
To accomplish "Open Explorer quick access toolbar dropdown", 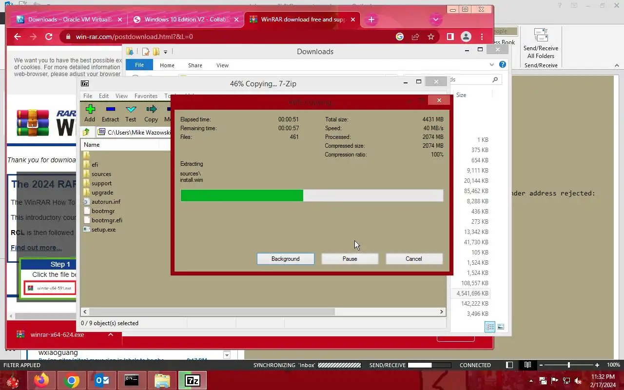I will coord(166,52).
